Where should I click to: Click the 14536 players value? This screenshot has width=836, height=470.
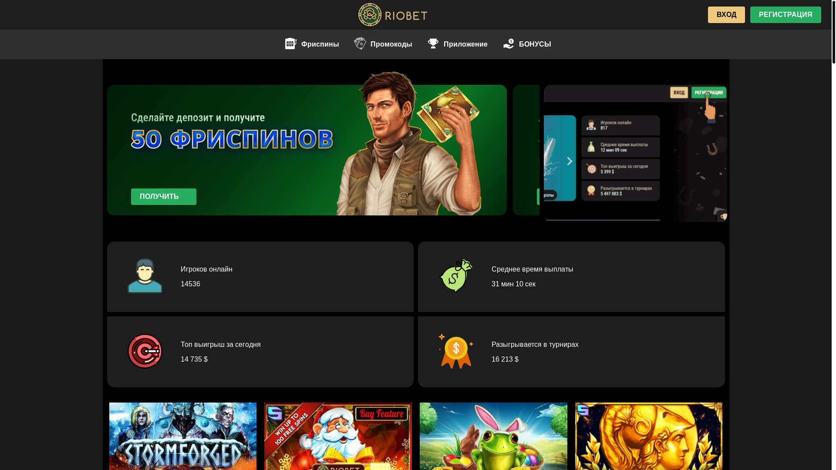[x=190, y=284]
